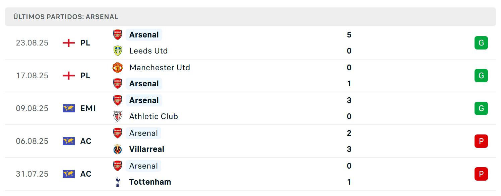The height and width of the screenshot is (196, 501).
Task: Click green G badge for Leeds match
Action: (x=481, y=43)
